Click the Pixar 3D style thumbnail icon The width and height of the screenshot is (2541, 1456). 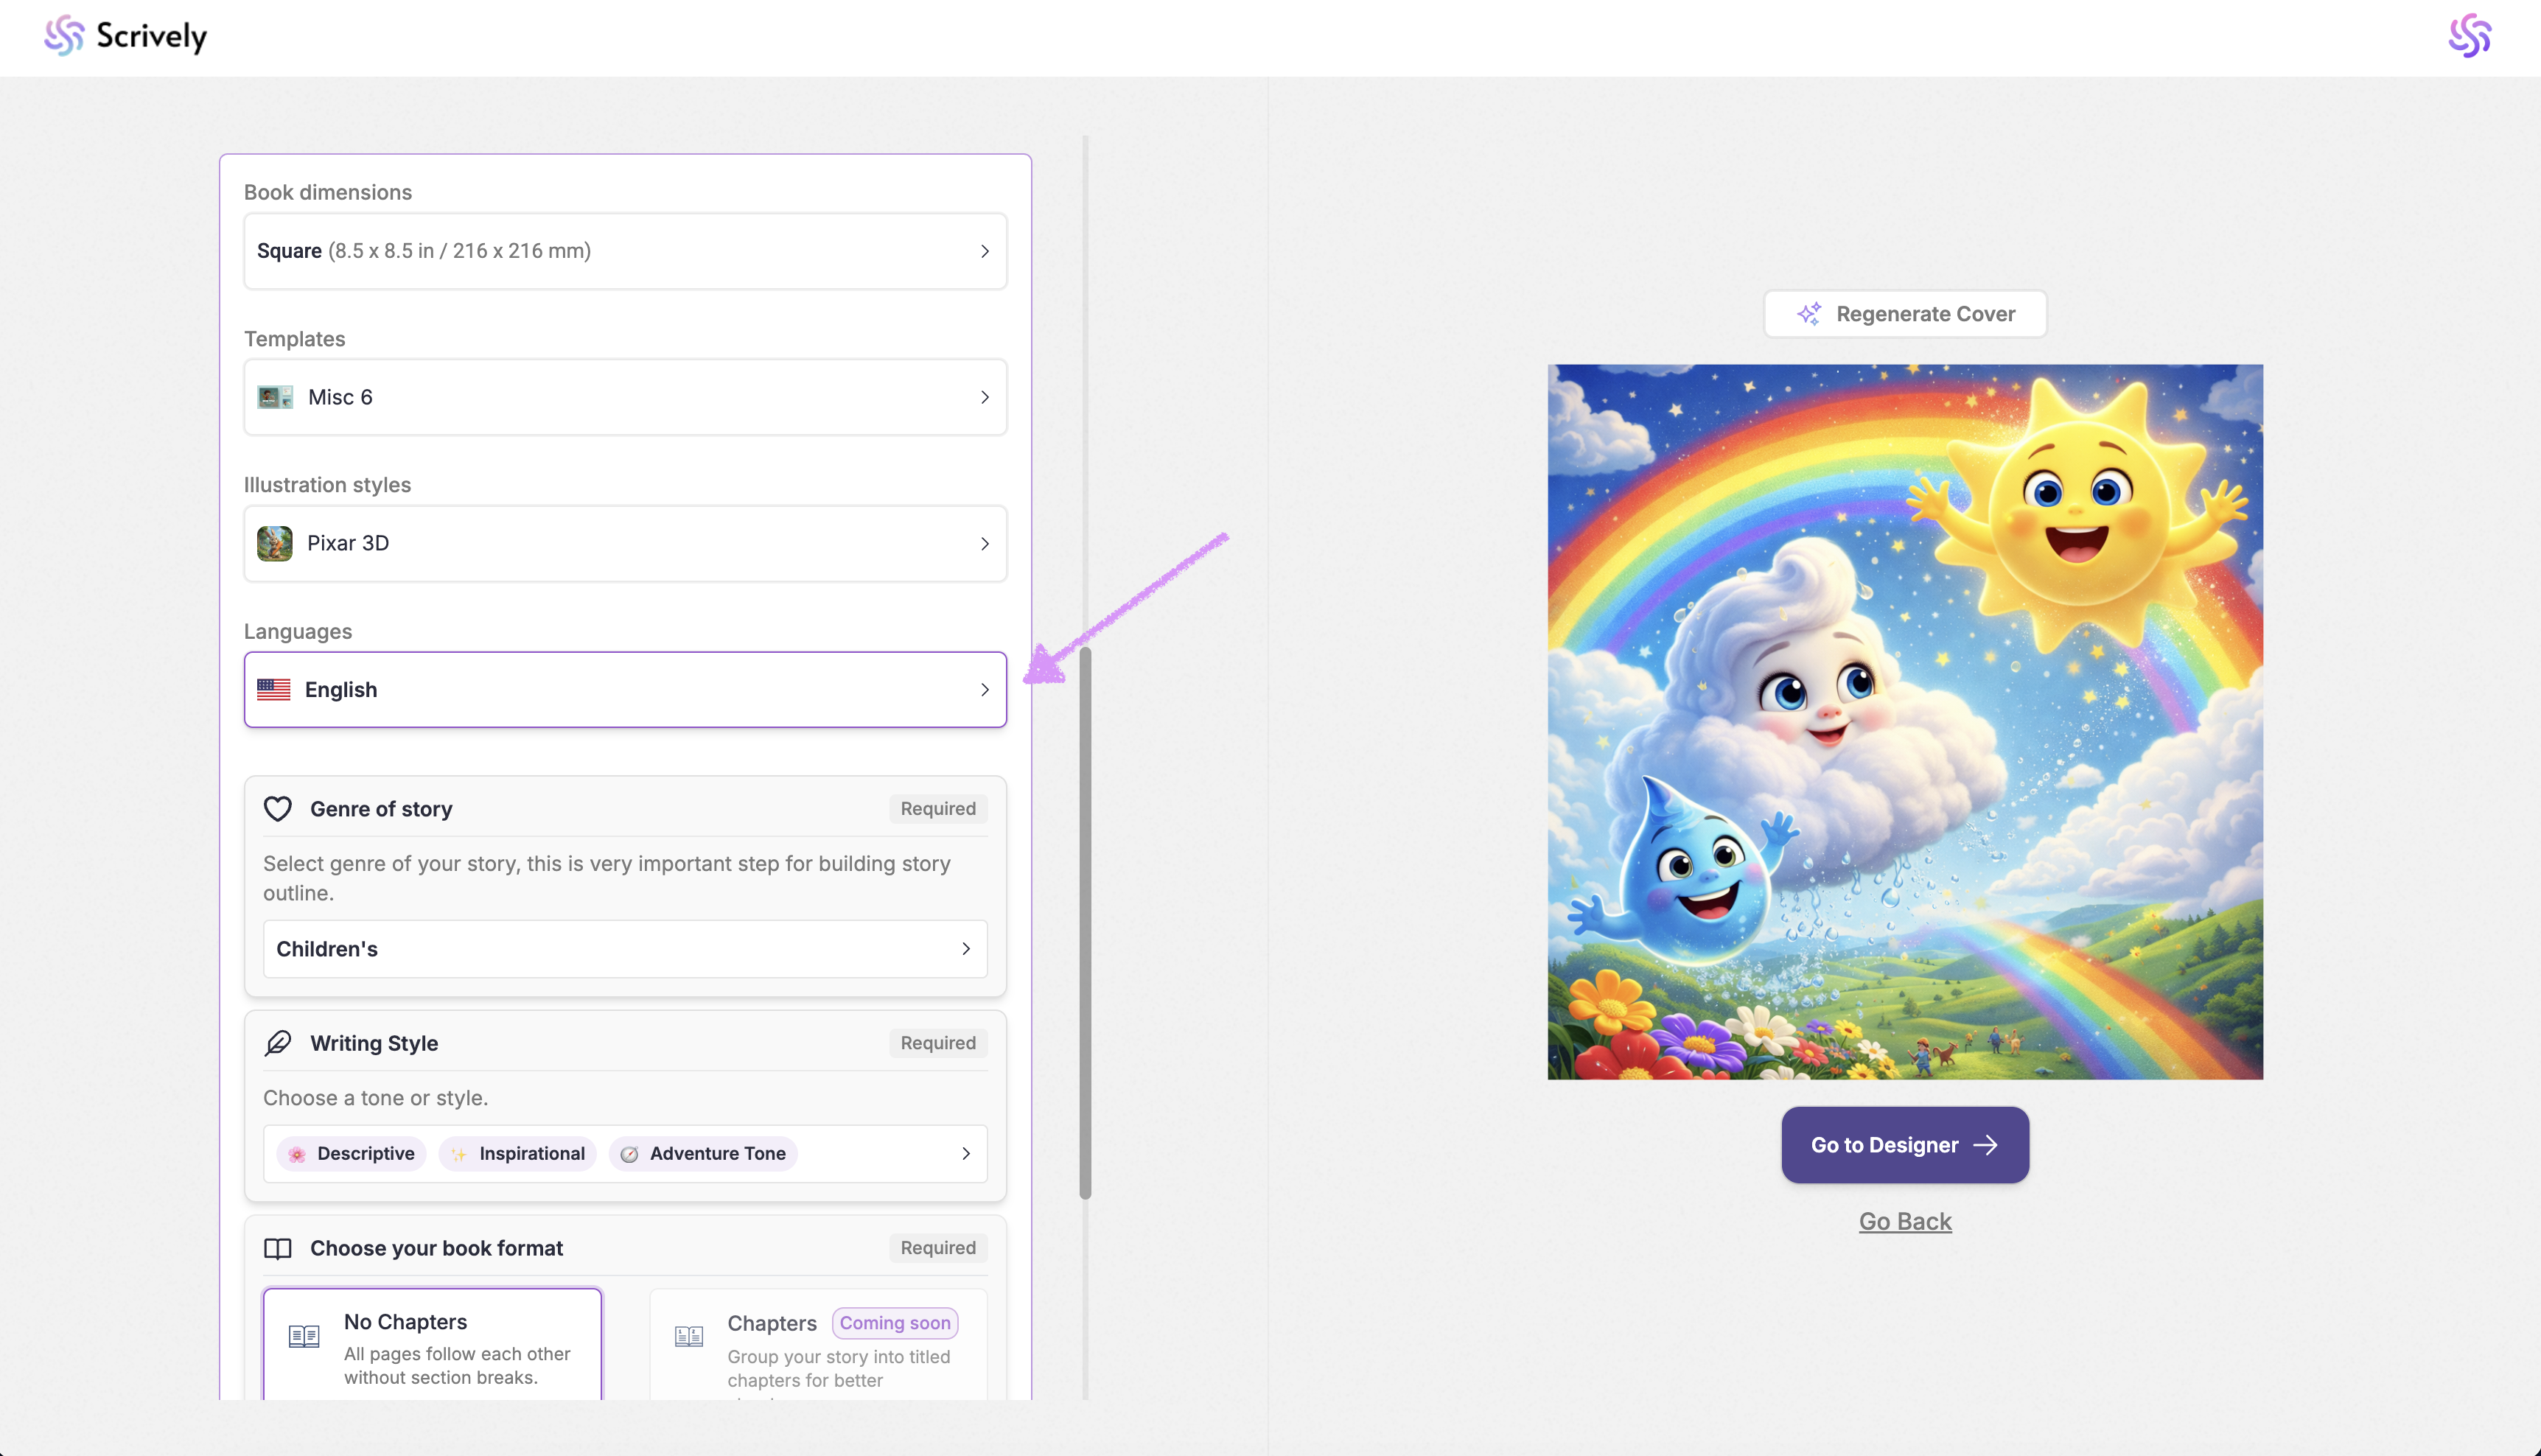pos(274,543)
